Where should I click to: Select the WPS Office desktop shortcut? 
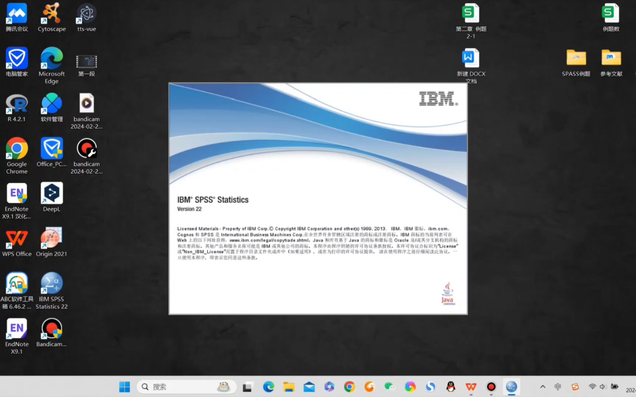point(17,243)
